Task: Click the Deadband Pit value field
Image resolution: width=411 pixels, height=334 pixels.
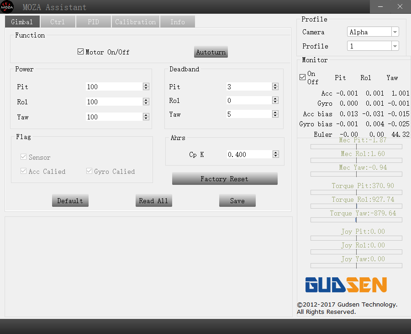Action: 249,86
